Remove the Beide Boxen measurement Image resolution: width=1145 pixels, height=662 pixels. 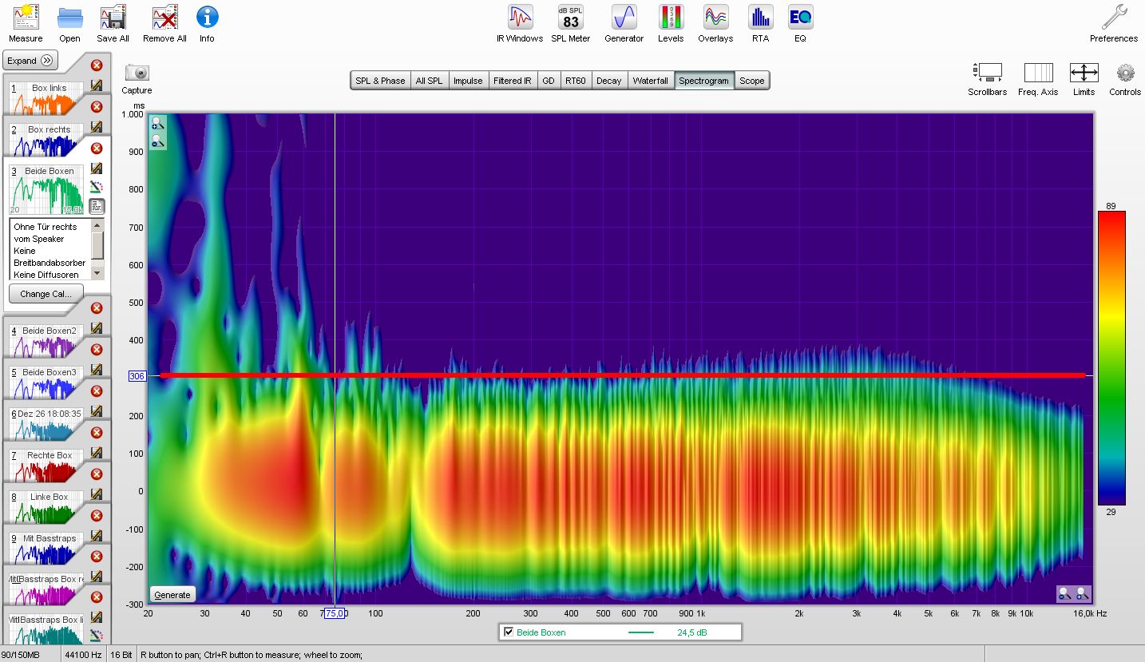(x=97, y=149)
